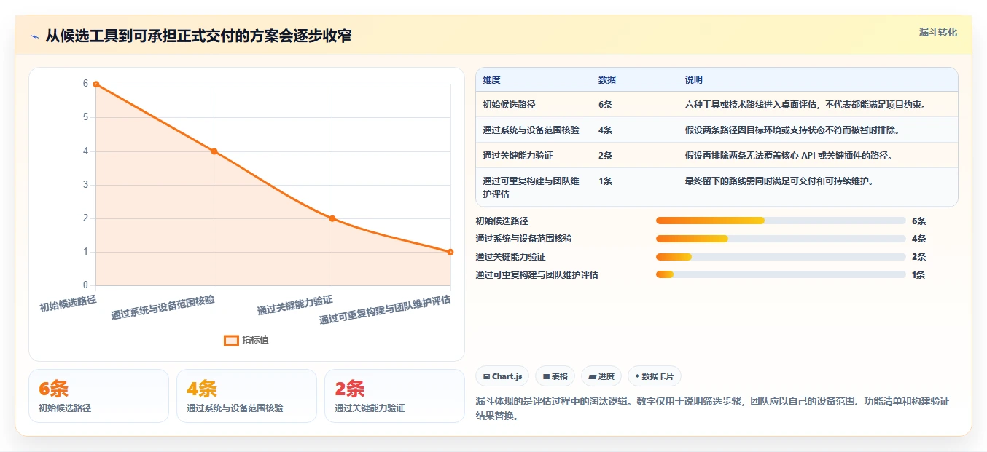Click the chart data point at value 1
This screenshot has height=452, width=987.
tap(450, 252)
